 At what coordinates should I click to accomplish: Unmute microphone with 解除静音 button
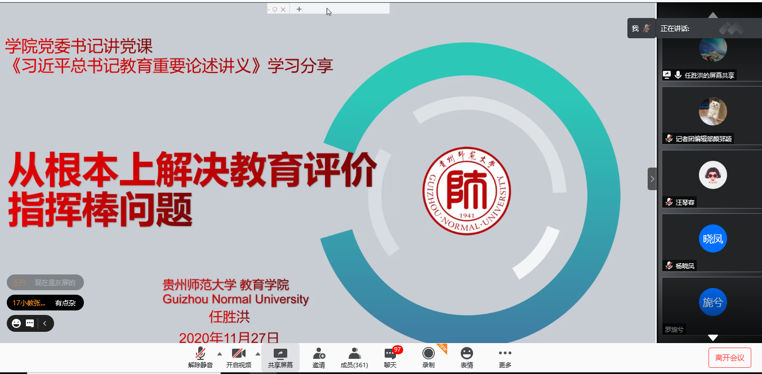(200, 357)
